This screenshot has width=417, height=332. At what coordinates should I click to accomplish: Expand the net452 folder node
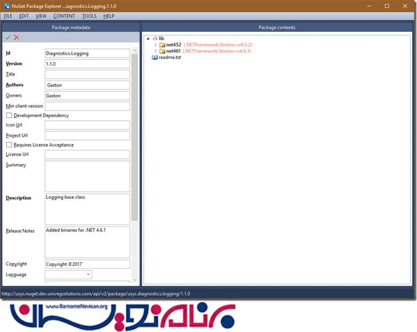click(x=156, y=45)
